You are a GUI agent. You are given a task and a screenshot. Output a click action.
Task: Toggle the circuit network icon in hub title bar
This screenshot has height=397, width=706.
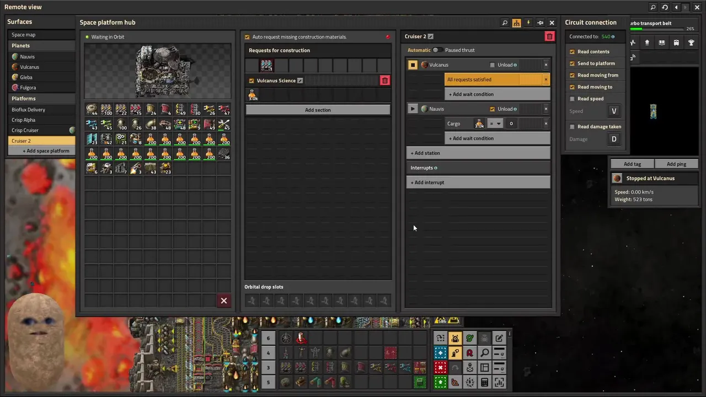click(516, 23)
